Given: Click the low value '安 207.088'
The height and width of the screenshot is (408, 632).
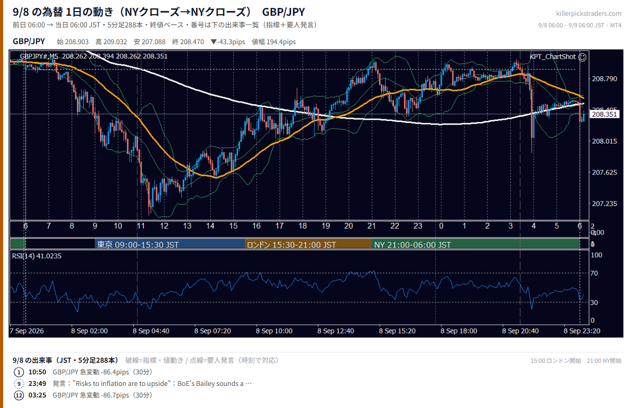Looking at the screenshot, I should point(150,42).
